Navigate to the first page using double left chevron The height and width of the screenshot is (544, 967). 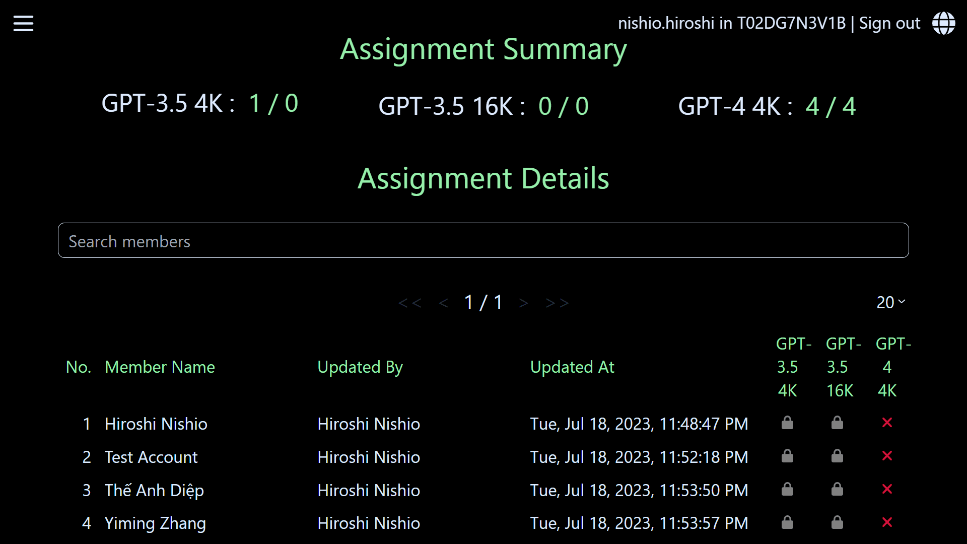[x=409, y=302]
